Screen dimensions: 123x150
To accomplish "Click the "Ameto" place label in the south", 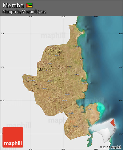I will point(76,126).
